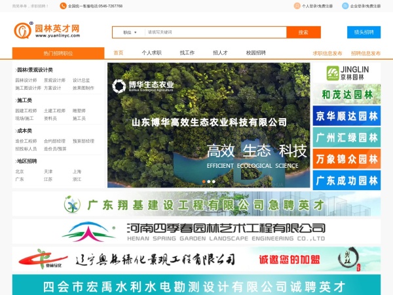The width and height of the screenshot is (393, 295).
Task: Open 个人登录/免费注册 link
Action: [x=317, y=6]
